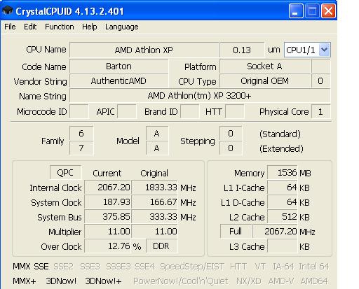Click the current Multiplier value 11.00
359x289 pixels.
[108, 232]
